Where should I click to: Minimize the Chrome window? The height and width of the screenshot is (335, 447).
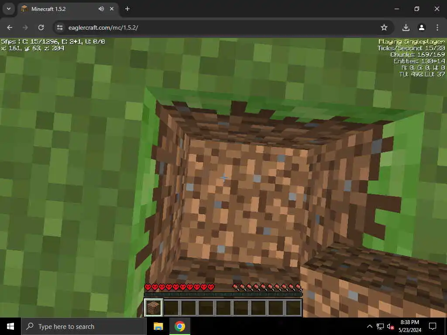tap(396, 9)
